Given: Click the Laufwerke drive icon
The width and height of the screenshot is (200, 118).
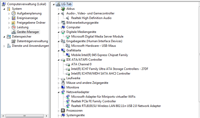Looking at the screenshot, I should tap(63, 78).
